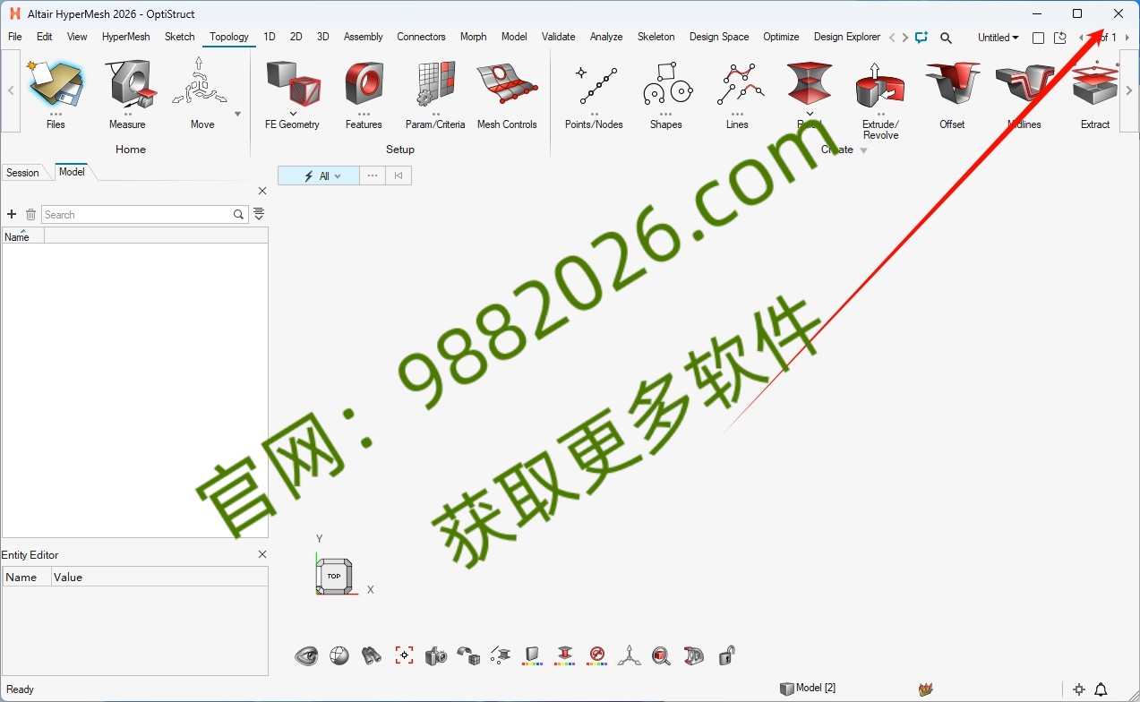The height and width of the screenshot is (702, 1140).
Task: Click the red-bracket fit view icon
Action: click(x=404, y=655)
